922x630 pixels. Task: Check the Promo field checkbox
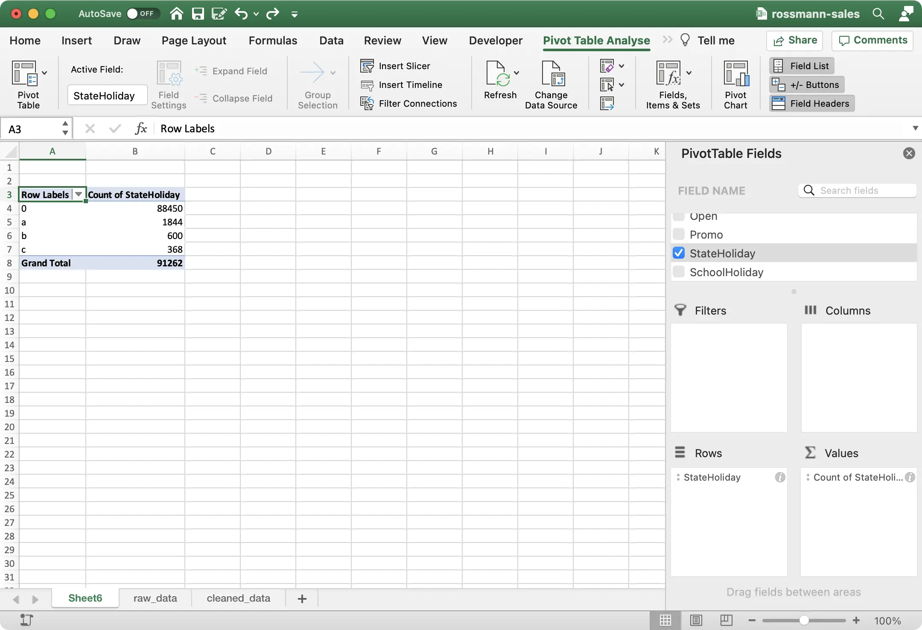[x=679, y=234]
